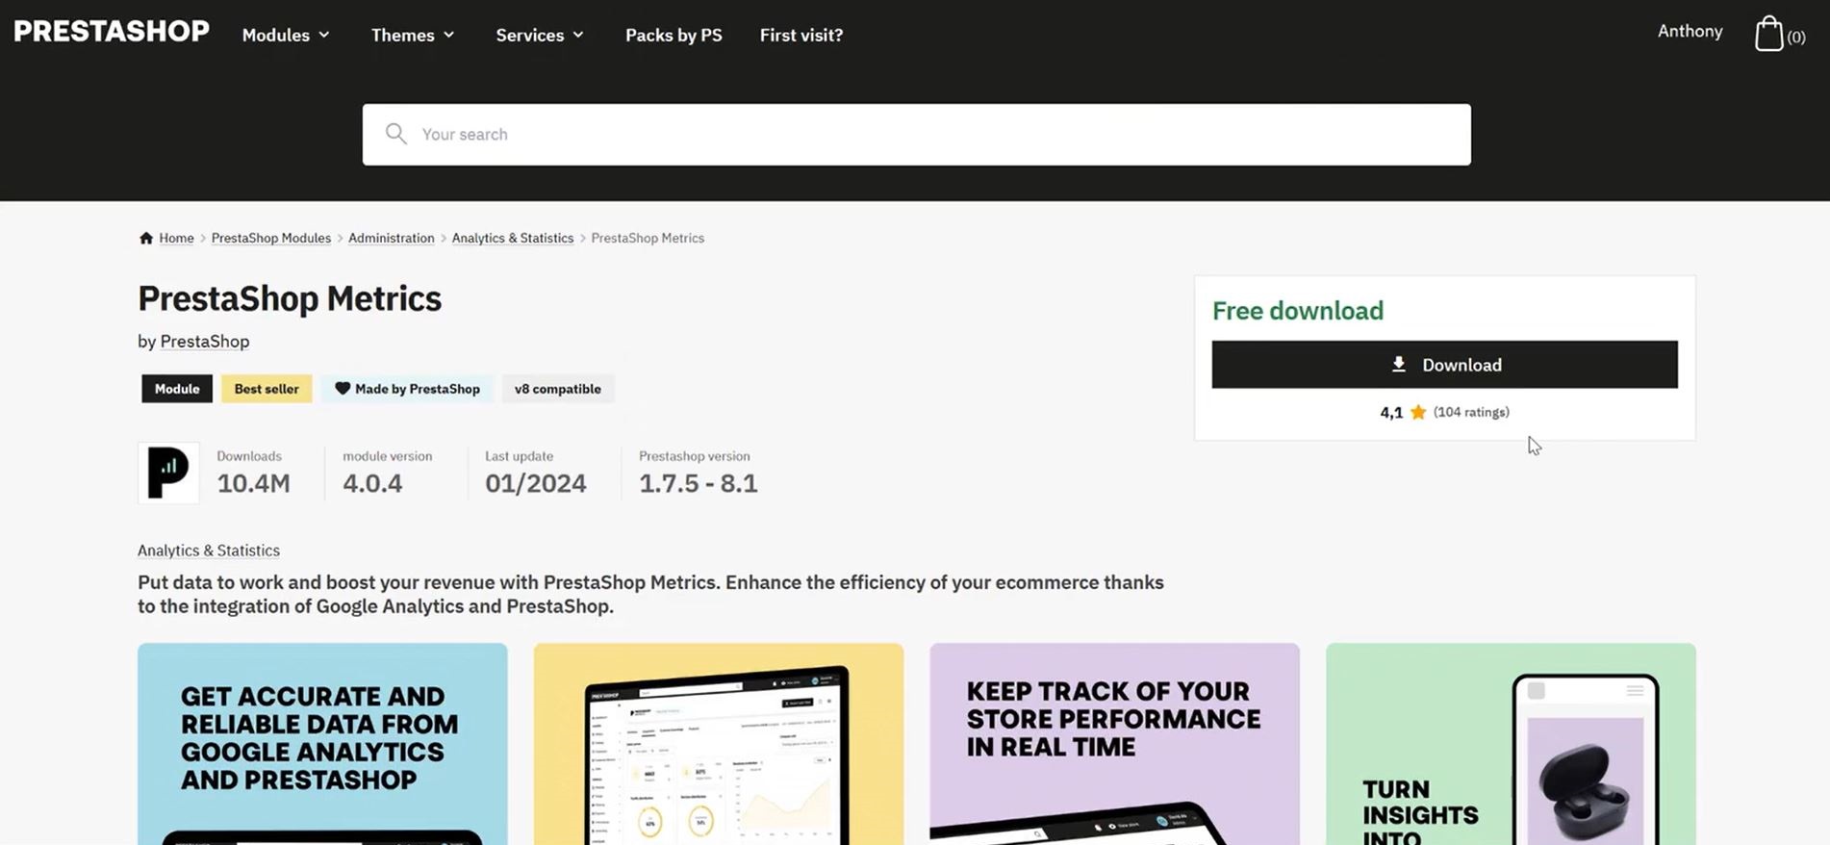Click the Home breadcrumb link
This screenshot has width=1830, height=845.
point(176,238)
